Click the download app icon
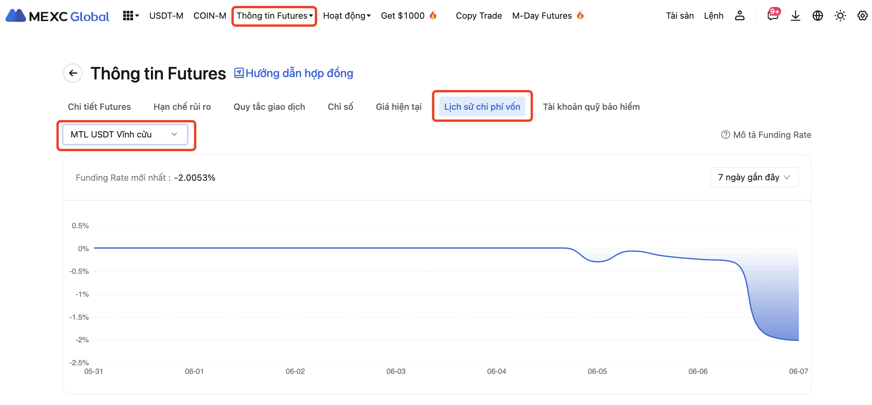The width and height of the screenshot is (872, 405). pos(795,16)
